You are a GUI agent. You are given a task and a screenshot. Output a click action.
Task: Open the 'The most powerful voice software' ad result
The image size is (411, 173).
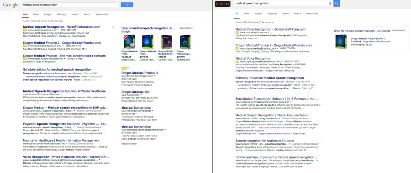click(x=64, y=56)
